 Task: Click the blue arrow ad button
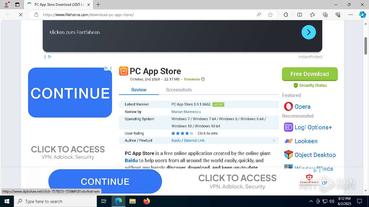coord(308,32)
